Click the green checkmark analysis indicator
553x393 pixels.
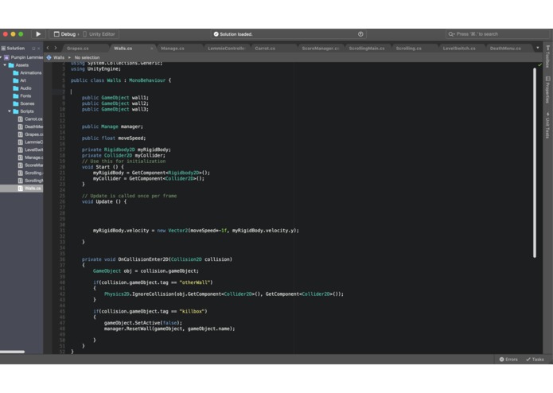point(539,65)
